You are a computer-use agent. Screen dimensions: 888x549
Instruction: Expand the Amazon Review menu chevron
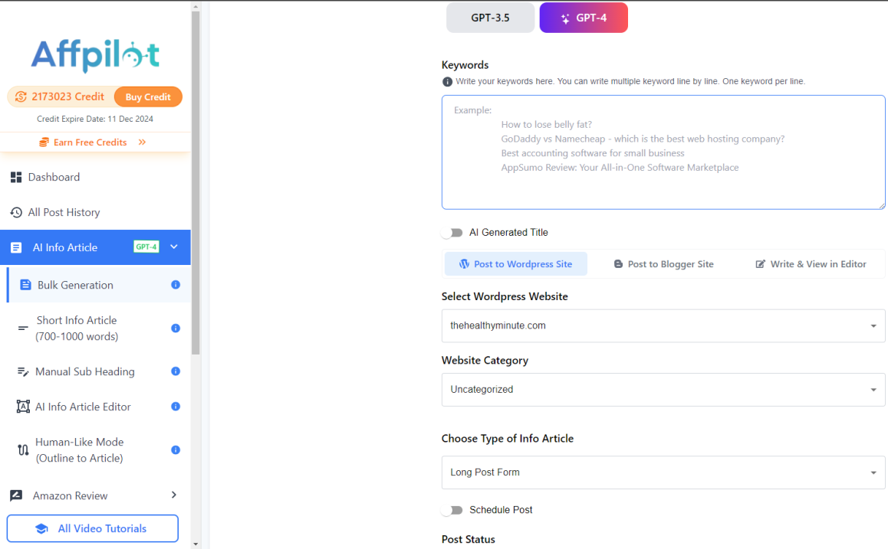click(x=174, y=495)
